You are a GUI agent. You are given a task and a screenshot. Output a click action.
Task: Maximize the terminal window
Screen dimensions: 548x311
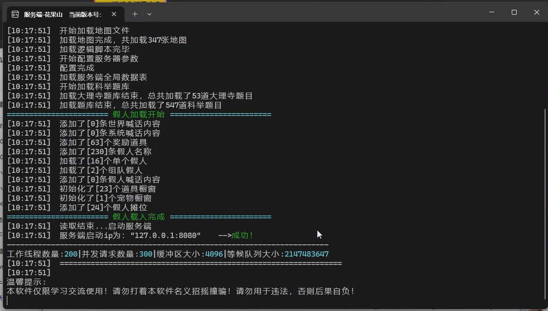[x=514, y=12]
